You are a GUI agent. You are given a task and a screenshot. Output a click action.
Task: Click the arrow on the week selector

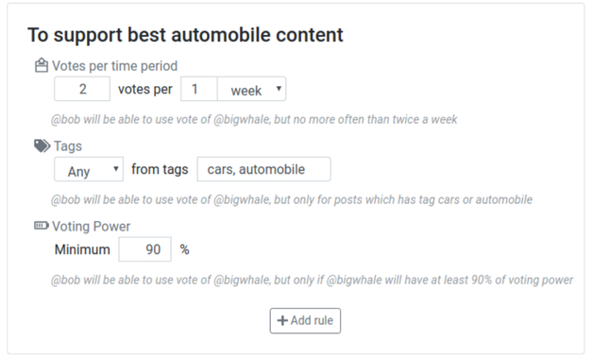[279, 89]
